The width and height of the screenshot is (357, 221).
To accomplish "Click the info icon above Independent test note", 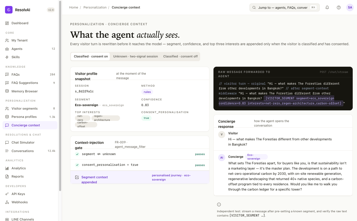I will pos(219,205).
